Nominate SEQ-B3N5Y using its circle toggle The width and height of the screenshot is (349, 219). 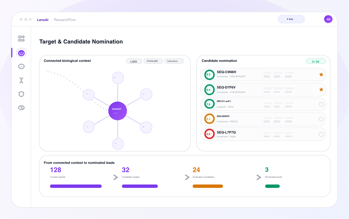coord(321,119)
